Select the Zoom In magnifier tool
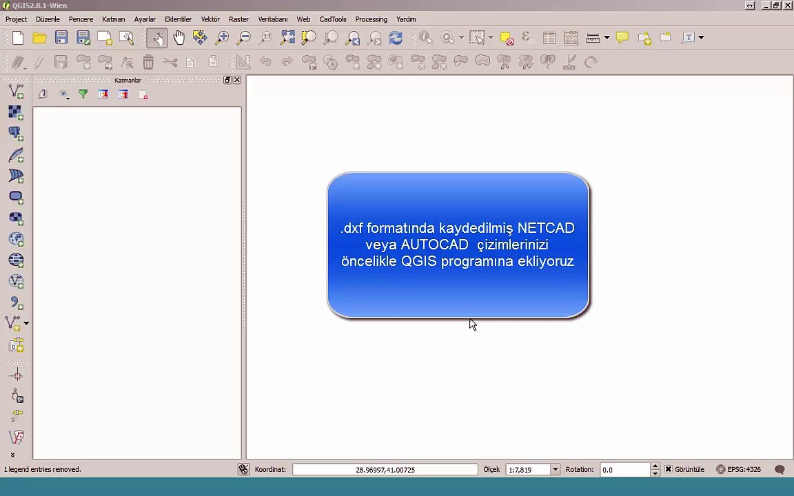 (x=222, y=38)
